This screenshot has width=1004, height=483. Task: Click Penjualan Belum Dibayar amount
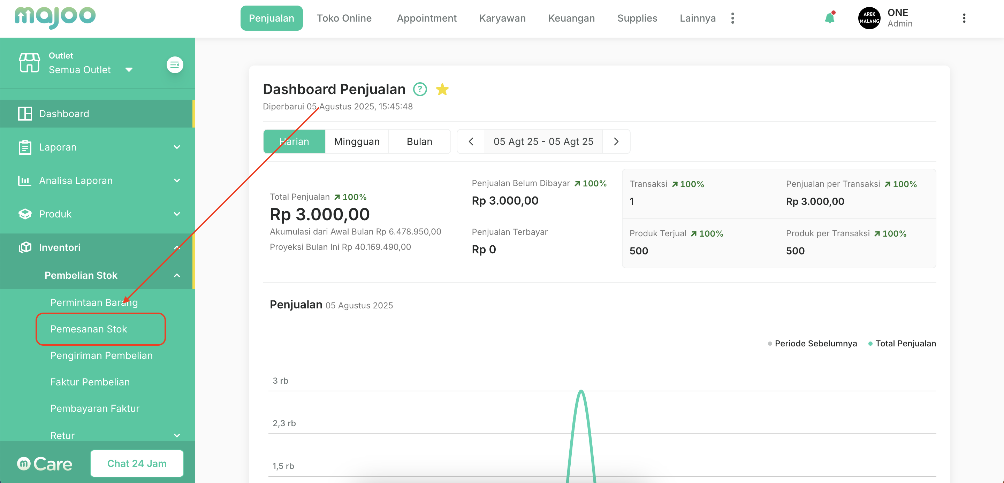[505, 201]
